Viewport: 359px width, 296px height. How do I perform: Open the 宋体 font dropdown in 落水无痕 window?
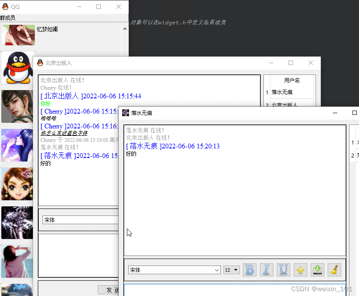tap(174, 270)
